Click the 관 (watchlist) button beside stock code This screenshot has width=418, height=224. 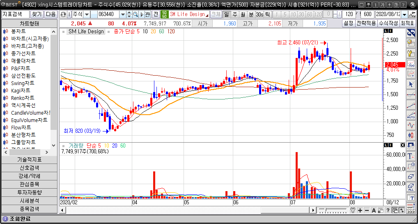(148, 14)
